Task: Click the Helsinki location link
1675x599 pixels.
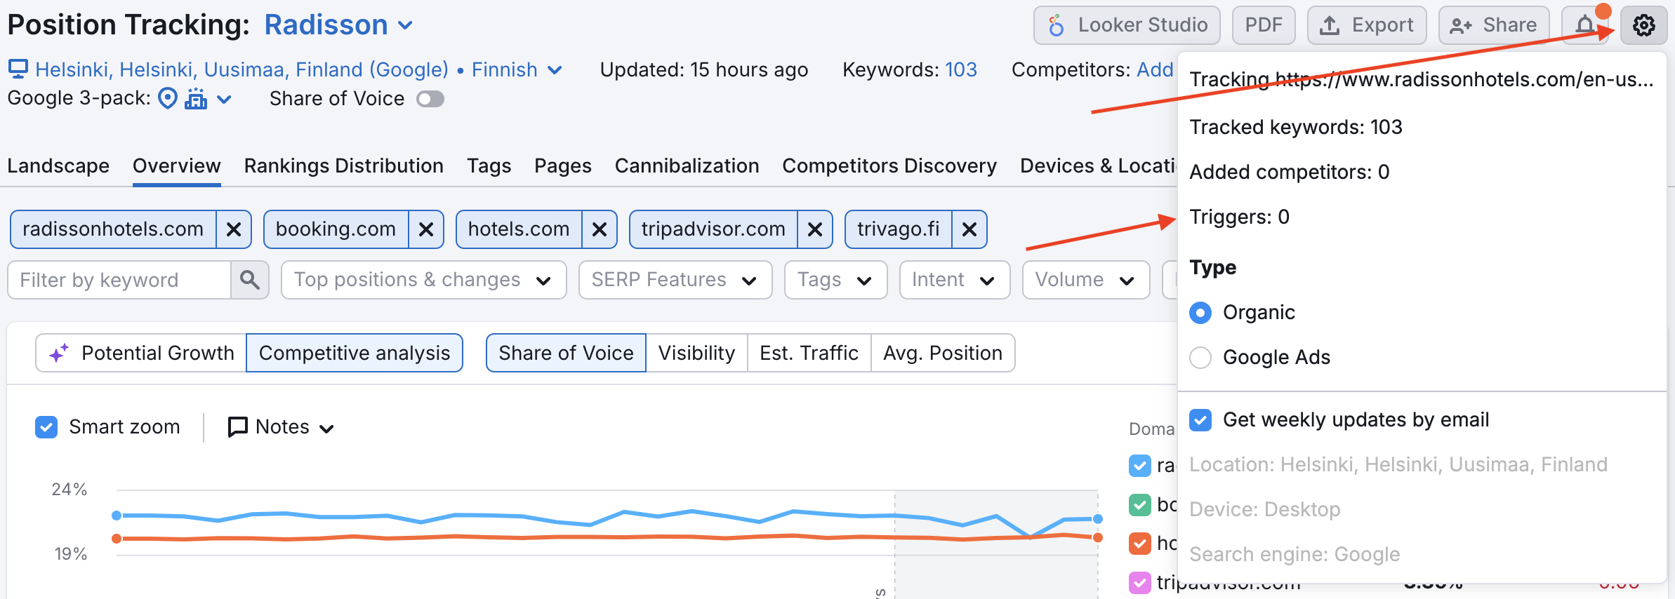Action: point(241,69)
